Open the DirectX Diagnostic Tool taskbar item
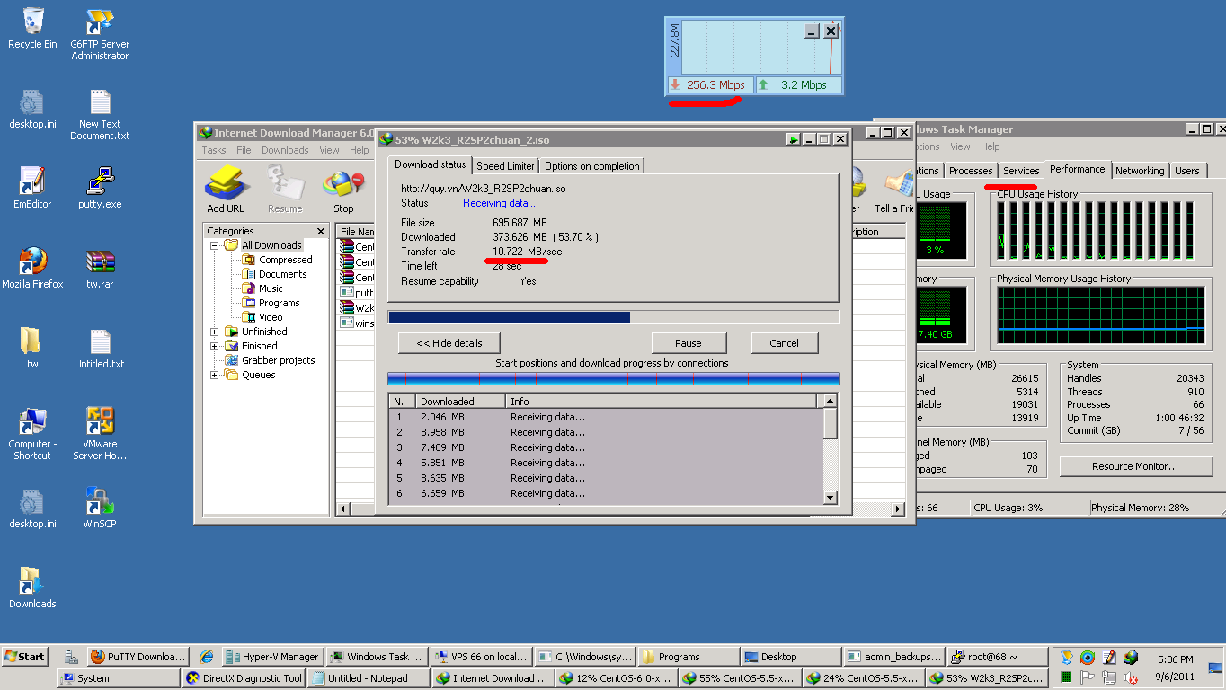This screenshot has height=690, width=1226. (243, 678)
